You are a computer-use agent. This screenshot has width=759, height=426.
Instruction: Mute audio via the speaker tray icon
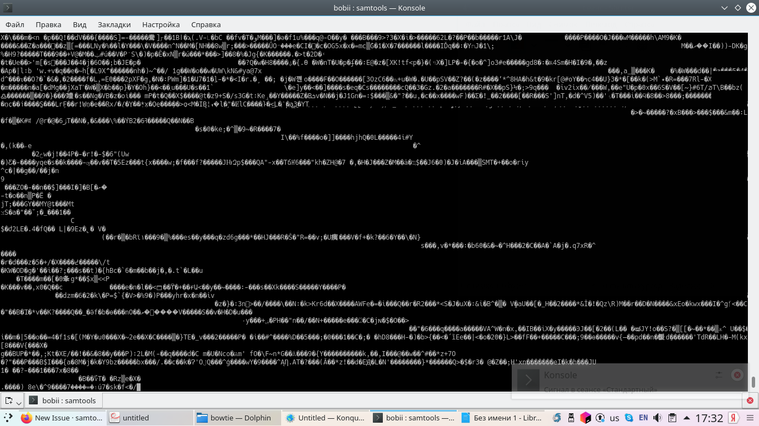657,418
